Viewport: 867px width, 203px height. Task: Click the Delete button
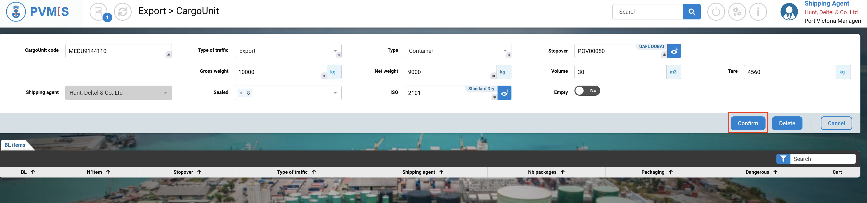point(787,123)
